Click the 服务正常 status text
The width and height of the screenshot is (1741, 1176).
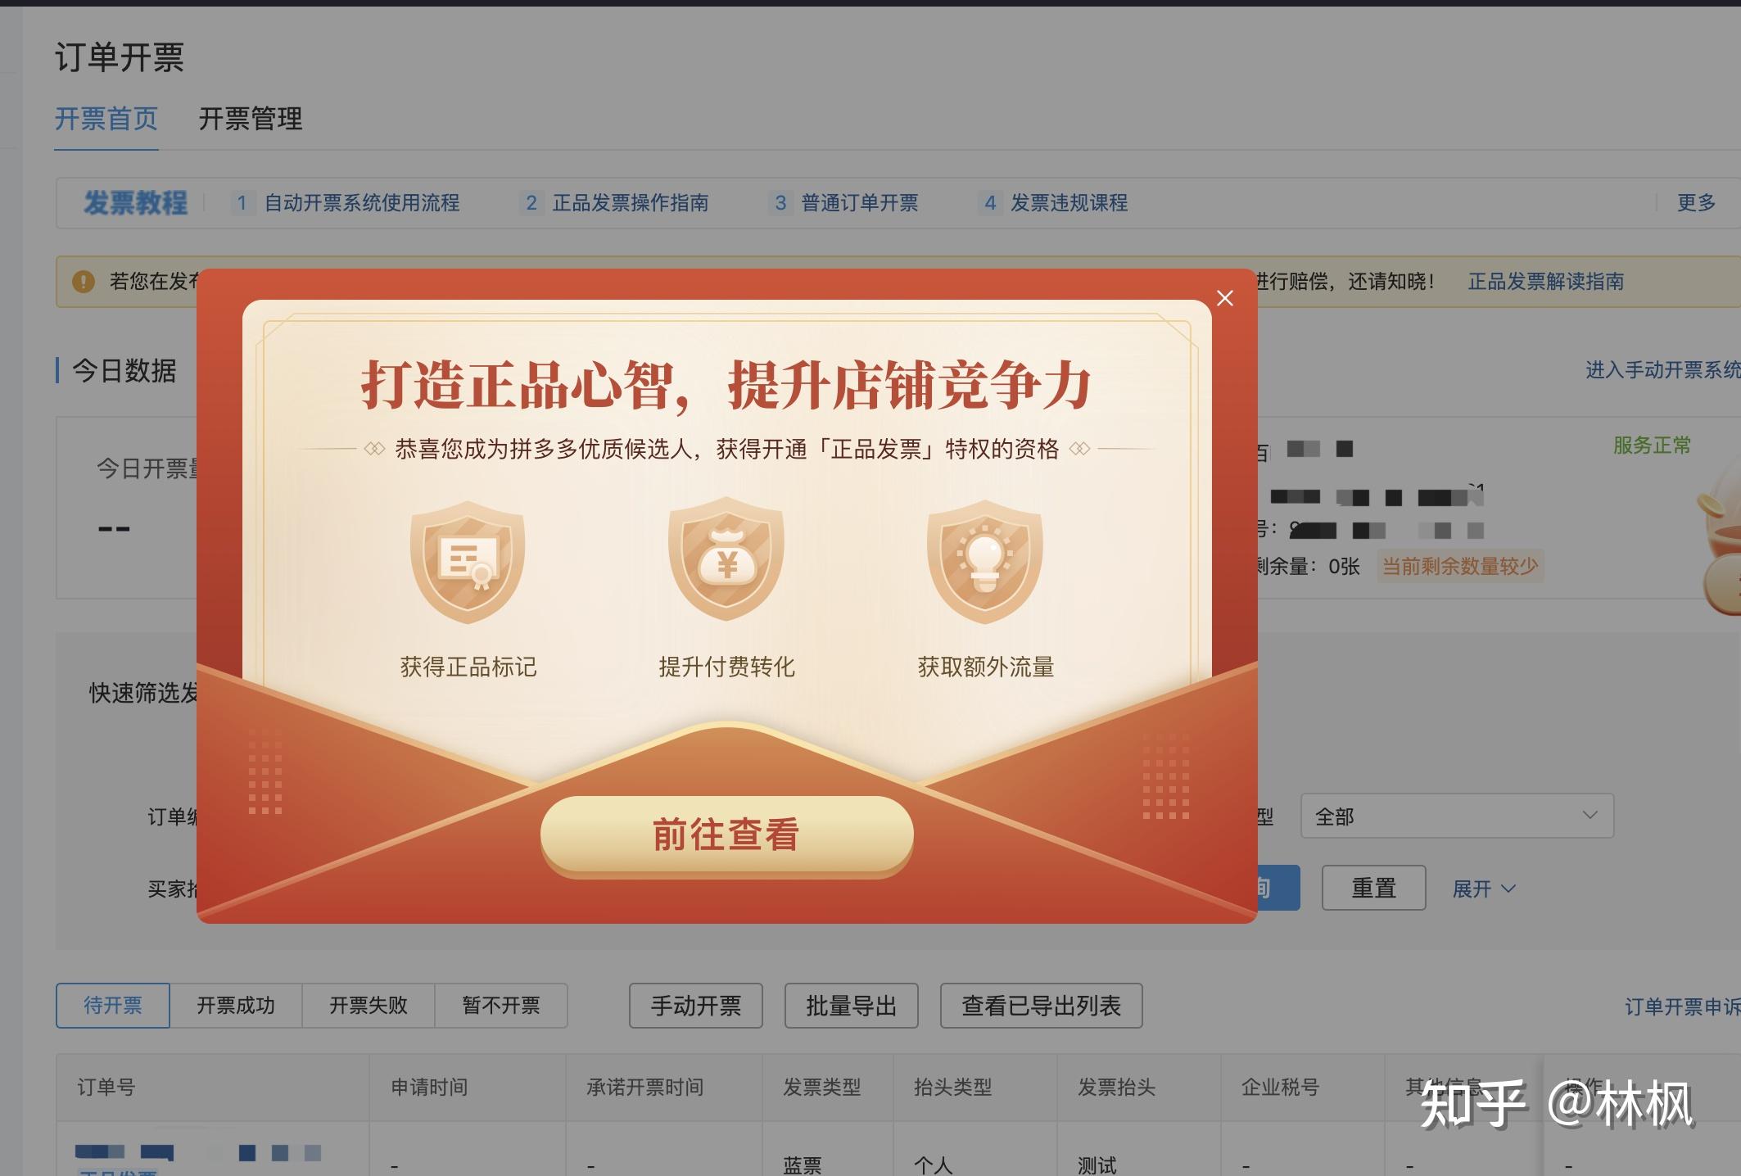coord(1652,446)
